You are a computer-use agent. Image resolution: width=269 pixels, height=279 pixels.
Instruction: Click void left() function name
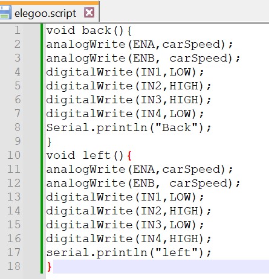[97, 155]
